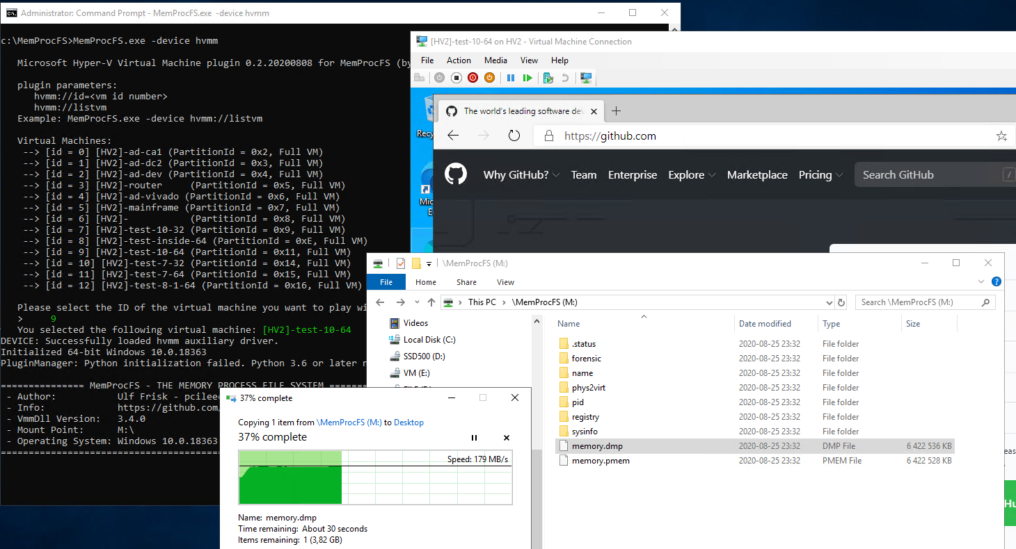Click the Desktop destination link in copy dialog
1016x549 pixels.
pos(408,423)
